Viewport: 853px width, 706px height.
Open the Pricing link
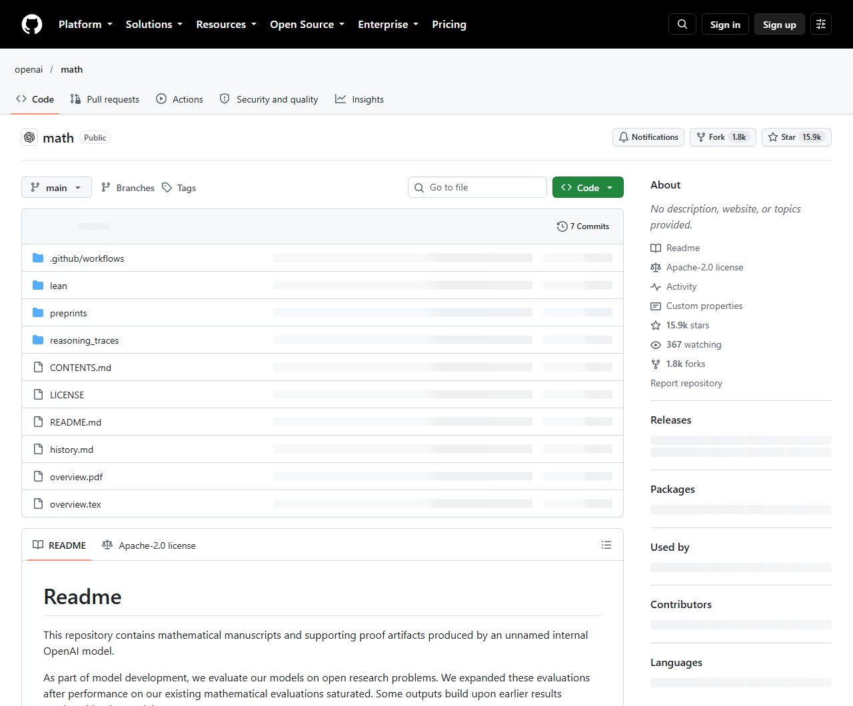(x=449, y=24)
